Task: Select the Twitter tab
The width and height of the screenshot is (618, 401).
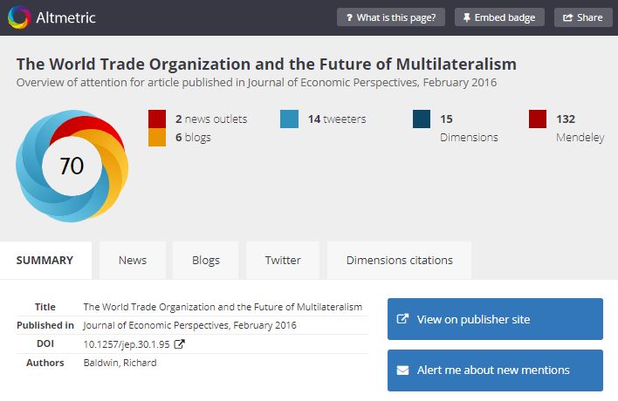Action: pos(283,260)
